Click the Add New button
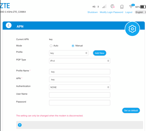Screen dimensions: 146x131 click(100, 53)
